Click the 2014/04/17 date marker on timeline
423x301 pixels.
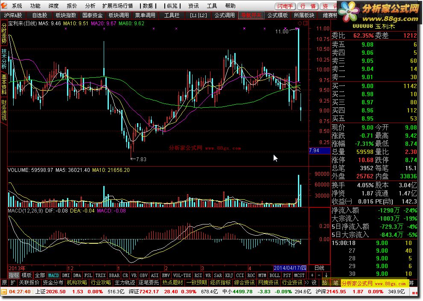[x=290, y=268]
